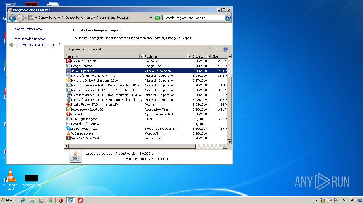Select Microsoft Visual C++ 2008 Redistributable row
This screenshot has height=204, width=363.
point(146,85)
